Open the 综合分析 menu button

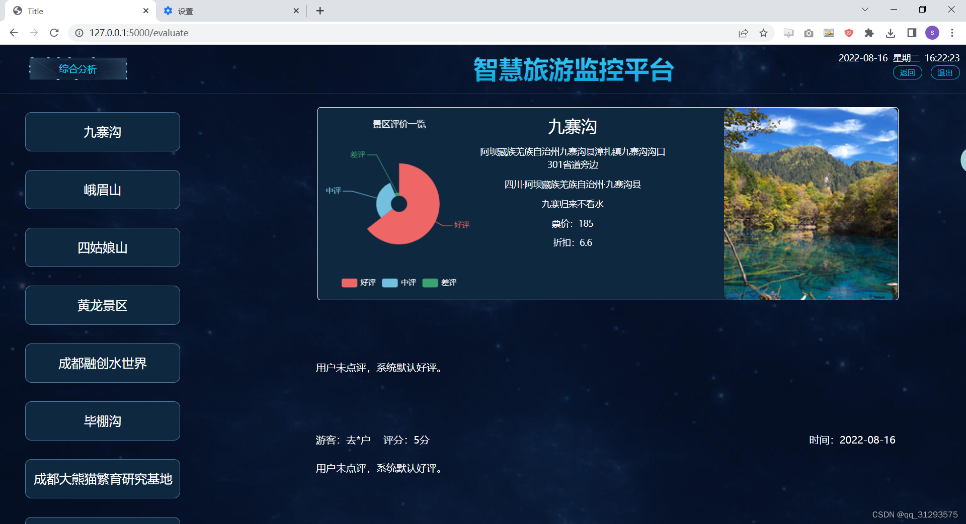78,69
